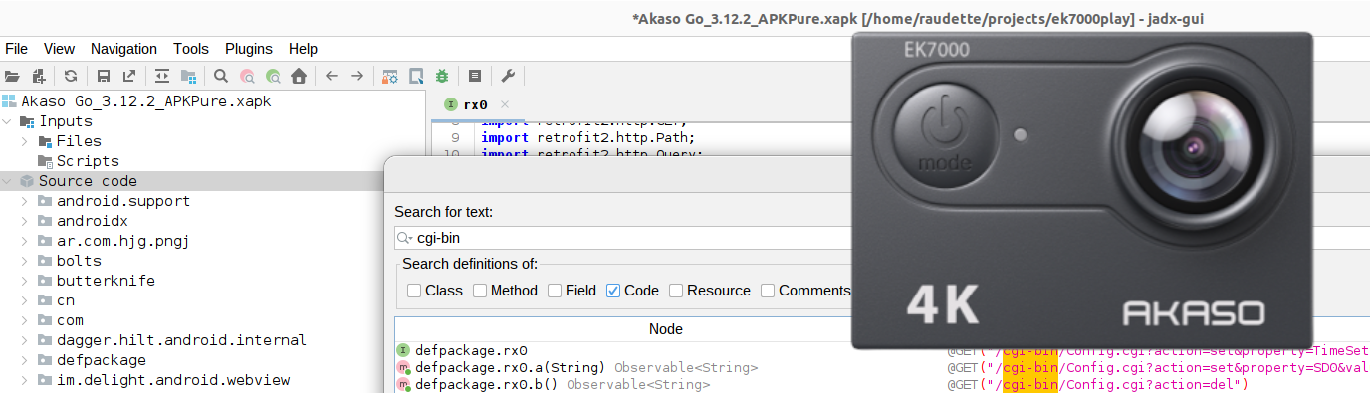Open Preferences with the wrench icon
This screenshot has height=393, width=1370.
click(508, 76)
